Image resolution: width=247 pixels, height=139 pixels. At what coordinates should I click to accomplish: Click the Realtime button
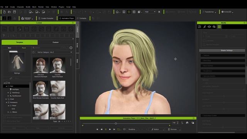pyautogui.click(x=132, y=129)
